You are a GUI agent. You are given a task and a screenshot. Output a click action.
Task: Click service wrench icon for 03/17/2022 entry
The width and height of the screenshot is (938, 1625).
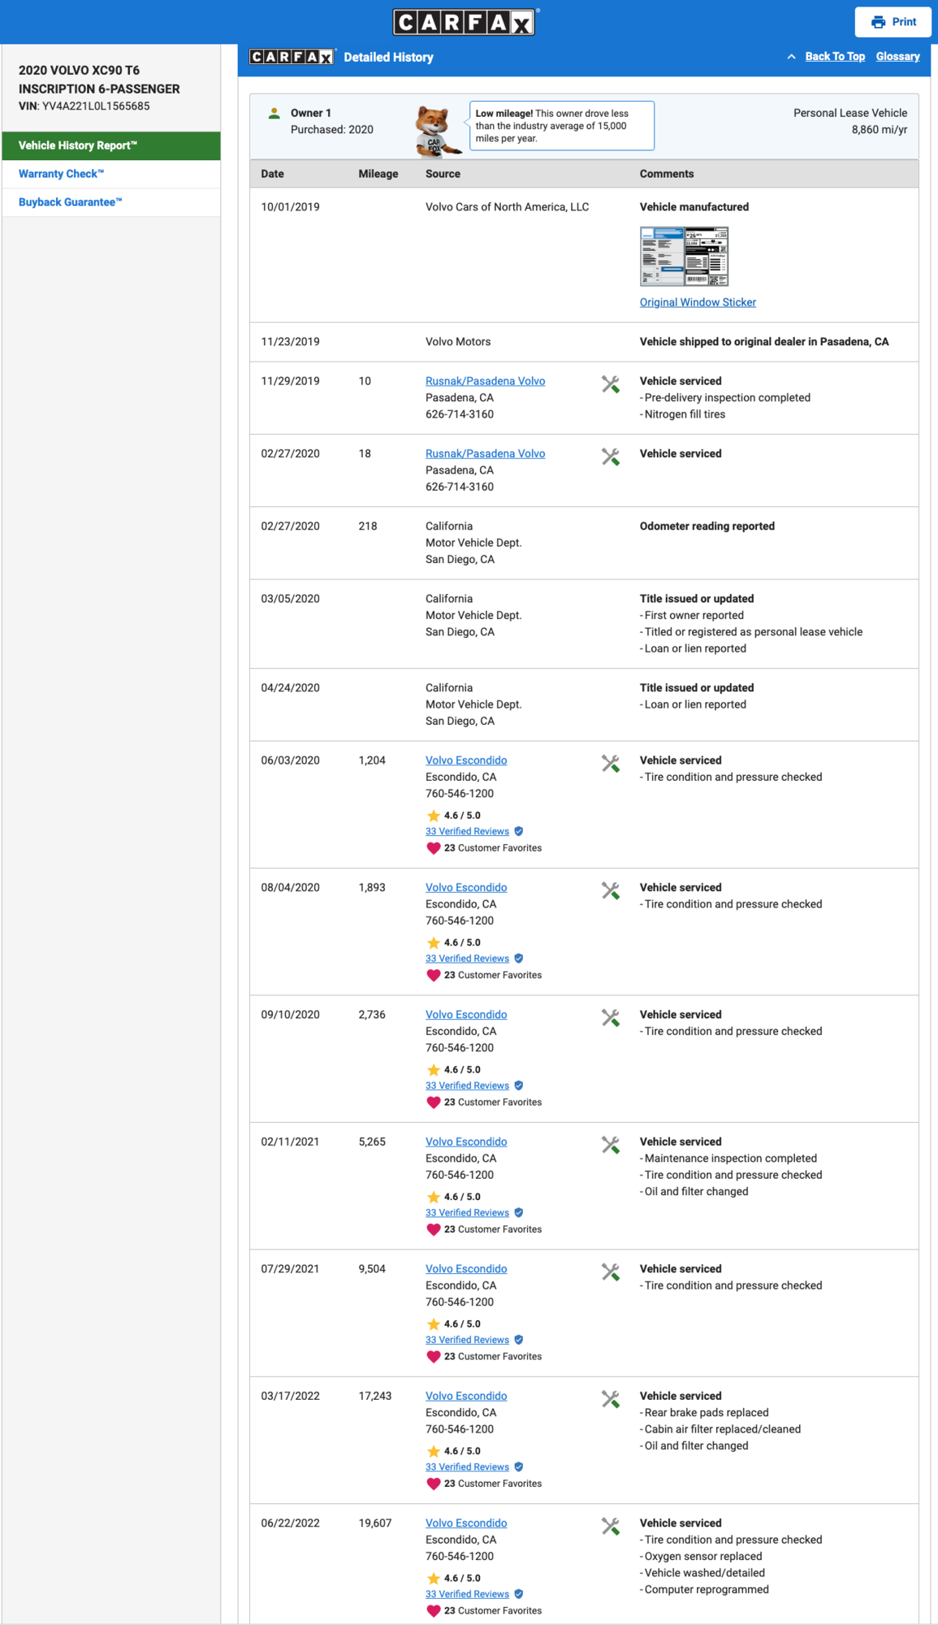611,1399
